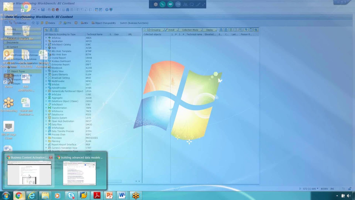Toggle the webcam icon in meeting toolbar
Viewport: 355px width, 200px height.
pyautogui.click(x=178, y=4)
